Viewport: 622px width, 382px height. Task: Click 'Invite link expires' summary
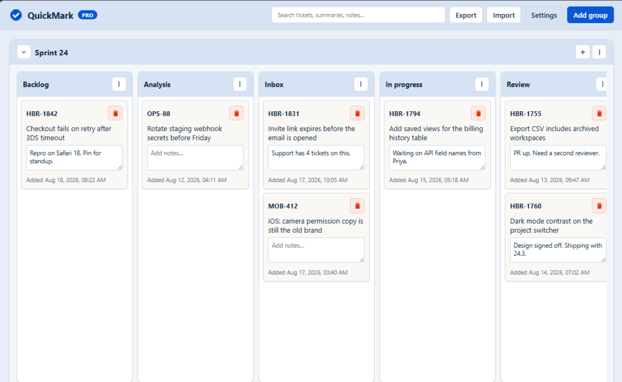point(312,133)
